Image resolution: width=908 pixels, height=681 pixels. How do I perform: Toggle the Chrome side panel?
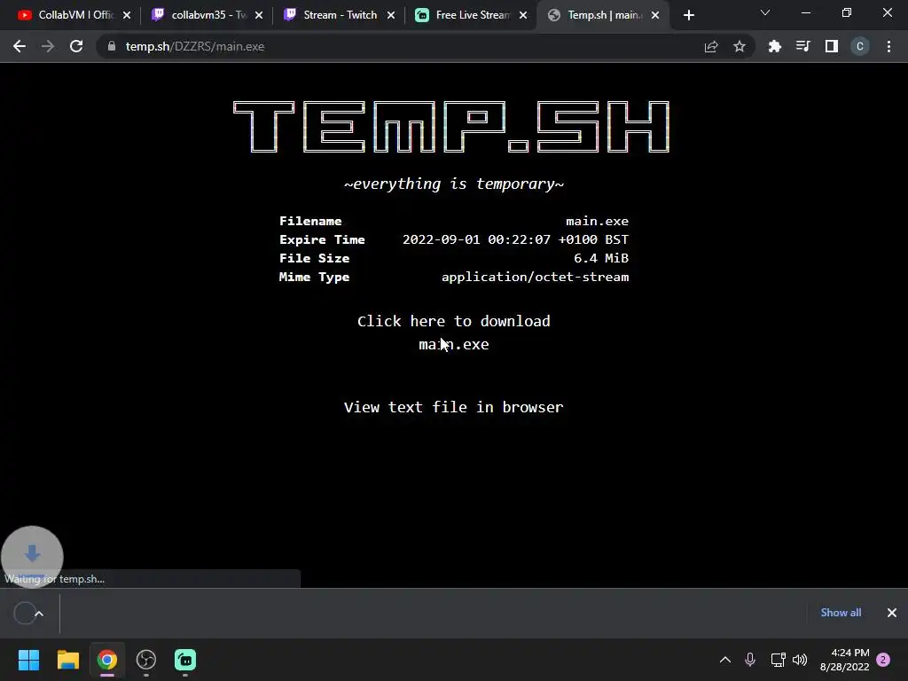click(x=832, y=46)
